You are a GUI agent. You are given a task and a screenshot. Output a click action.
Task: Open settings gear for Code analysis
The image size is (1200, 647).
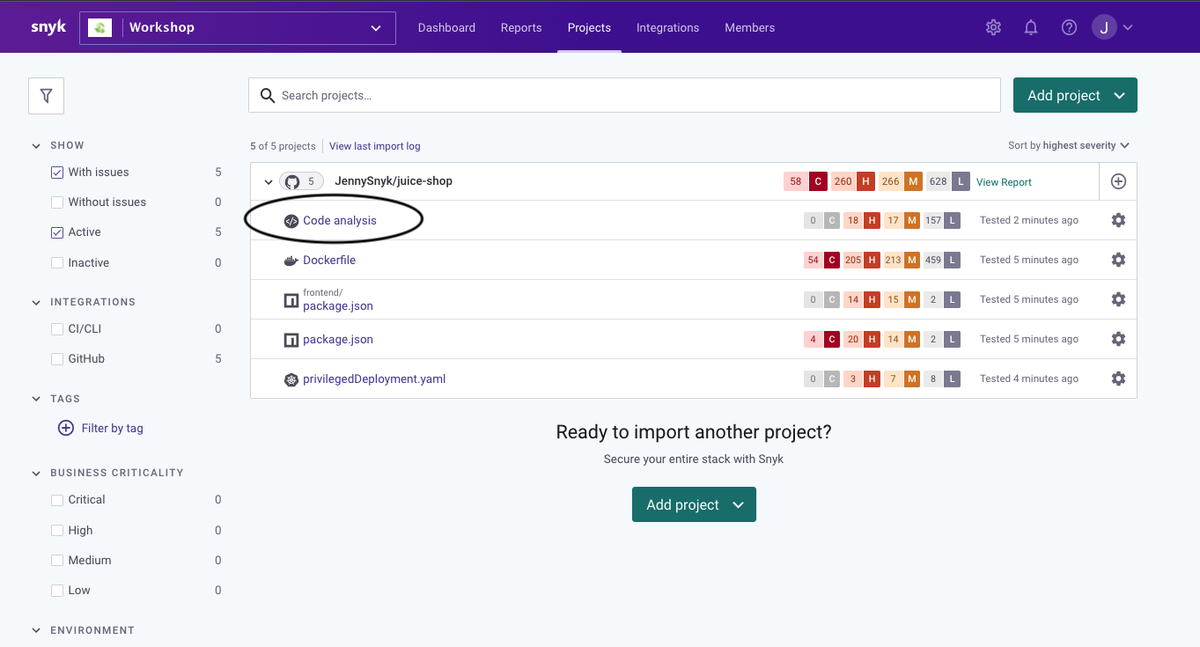[x=1118, y=220]
